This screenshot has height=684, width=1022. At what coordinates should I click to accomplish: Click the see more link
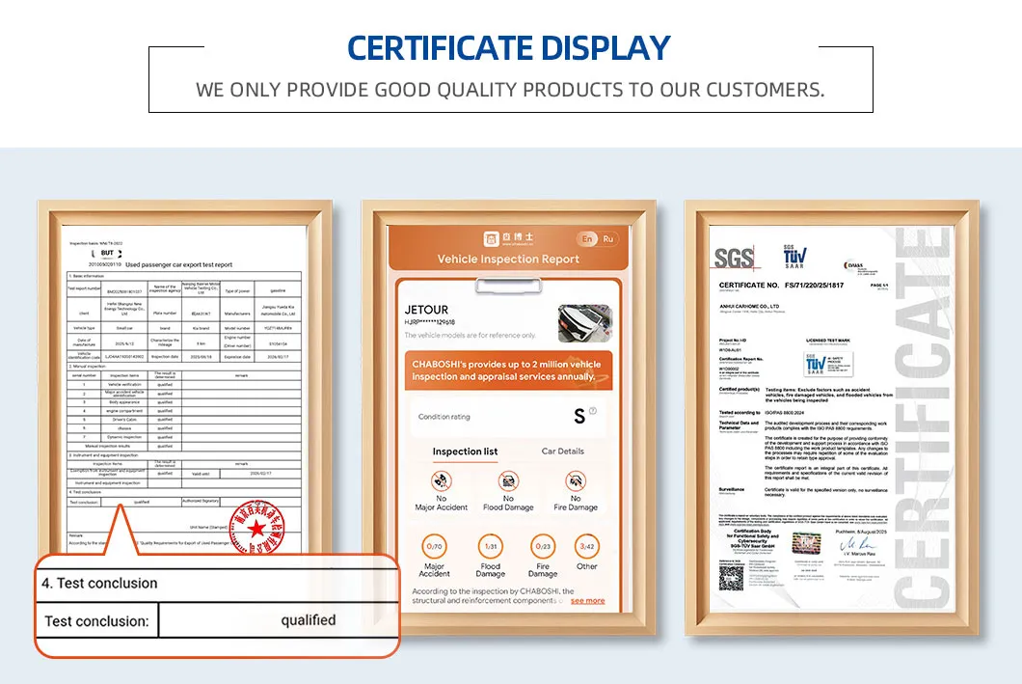point(588,600)
